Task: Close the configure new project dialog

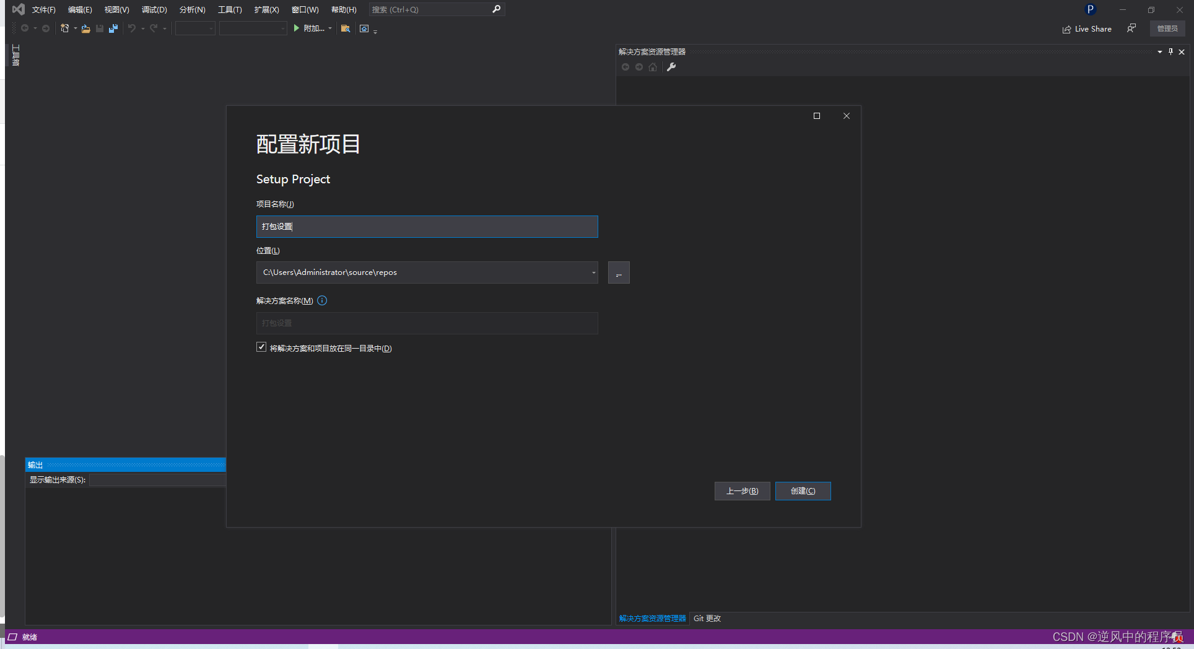Action: pos(847,116)
